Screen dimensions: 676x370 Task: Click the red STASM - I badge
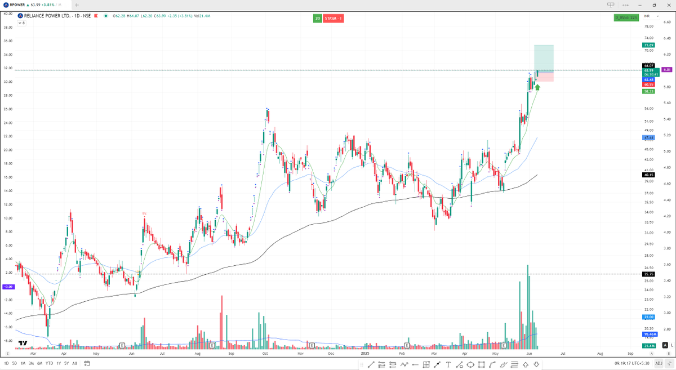333,19
